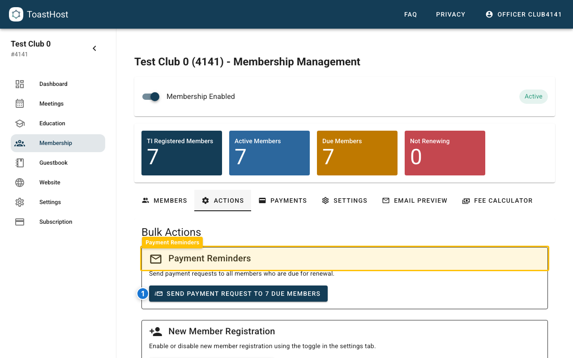Select the Settings gear icon in sidebar

point(20,202)
